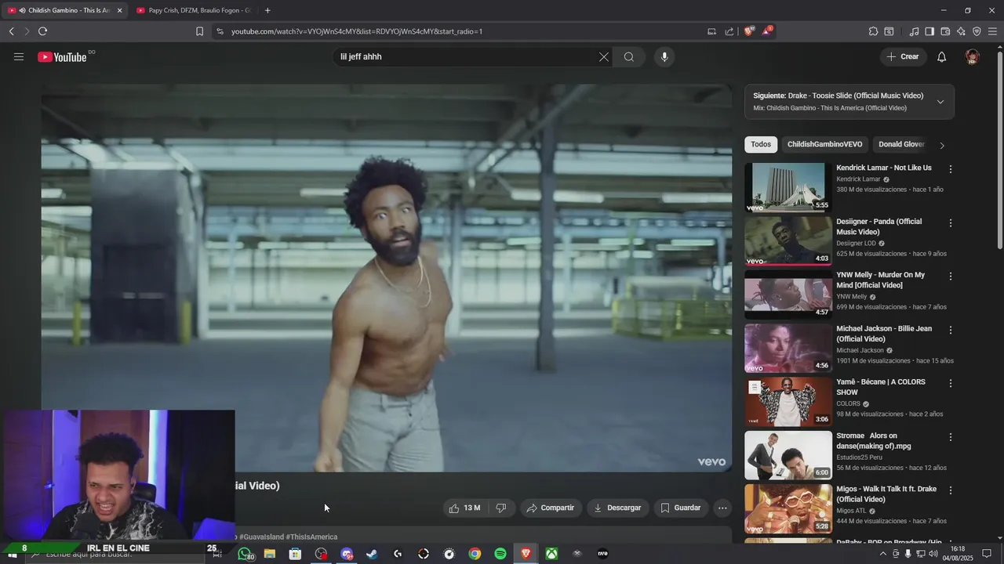Open Kendrick Lamar Not Like Us thumbnail

click(788, 187)
